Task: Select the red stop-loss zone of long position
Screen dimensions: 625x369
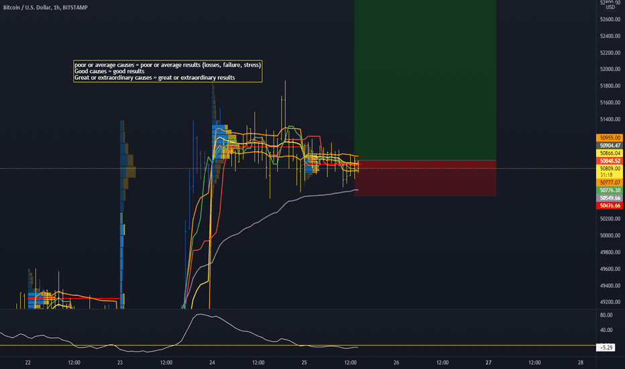Action: [425, 178]
